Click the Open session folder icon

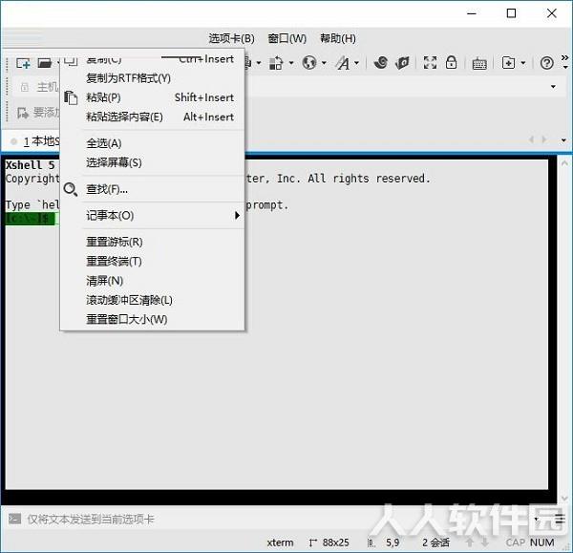click(x=45, y=63)
